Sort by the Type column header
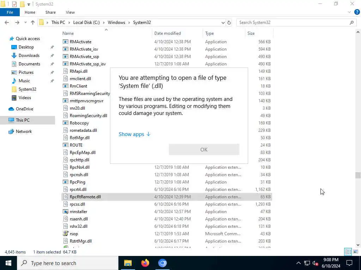Viewport: 361px width, 270px height. point(209,33)
